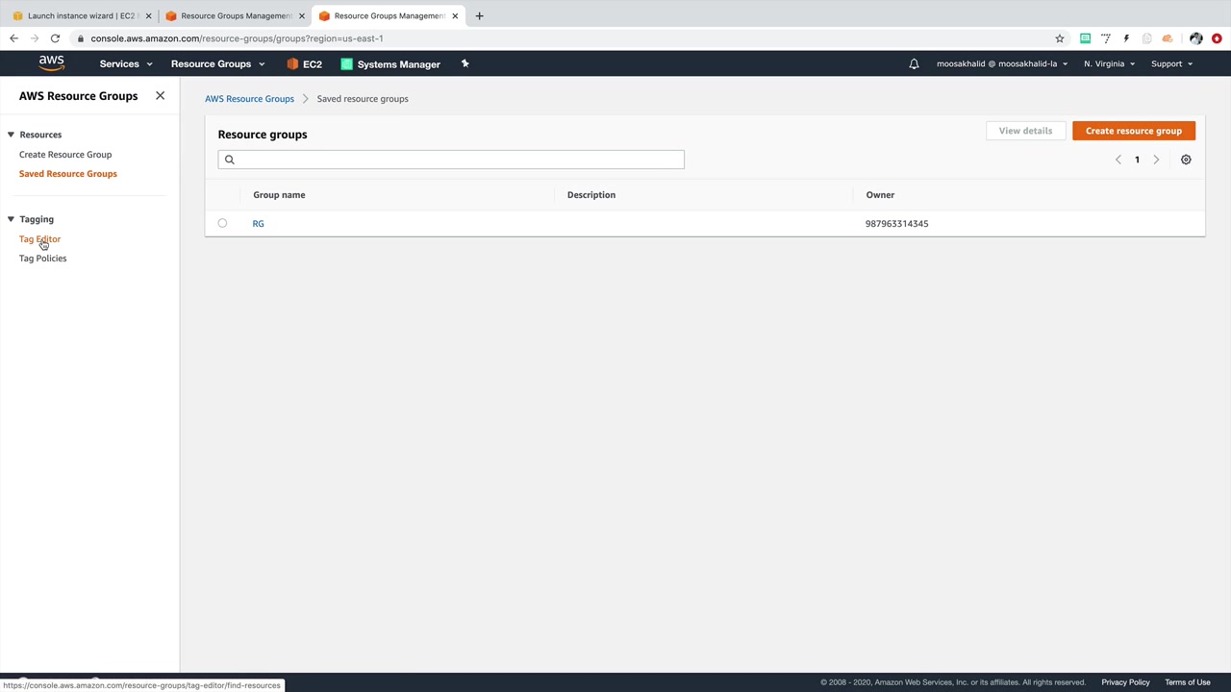Collapse the Tagging sidebar section

coord(11,219)
